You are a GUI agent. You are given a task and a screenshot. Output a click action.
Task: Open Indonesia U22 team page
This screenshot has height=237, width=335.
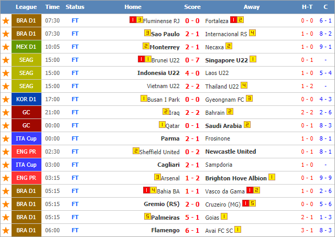pyautogui.click(x=158, y=73)
